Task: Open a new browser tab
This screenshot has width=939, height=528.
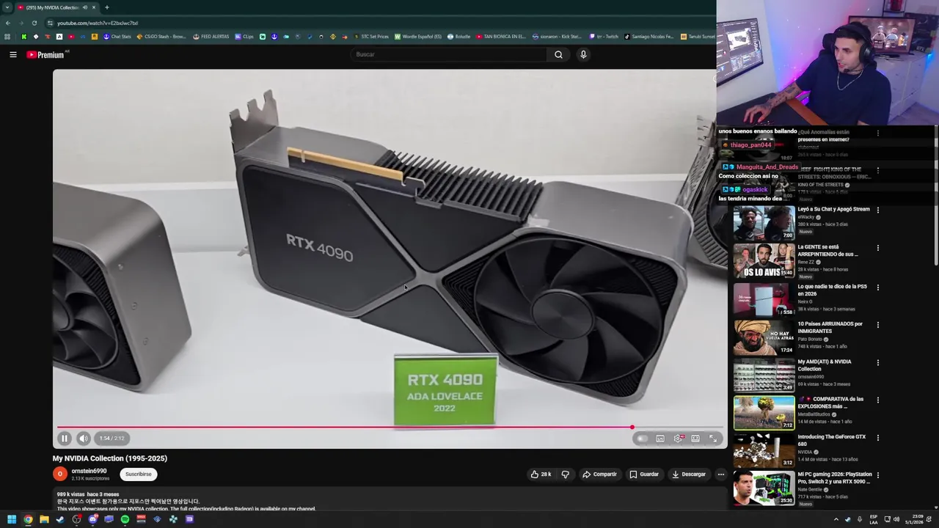Action: click(x=107, y=7)
